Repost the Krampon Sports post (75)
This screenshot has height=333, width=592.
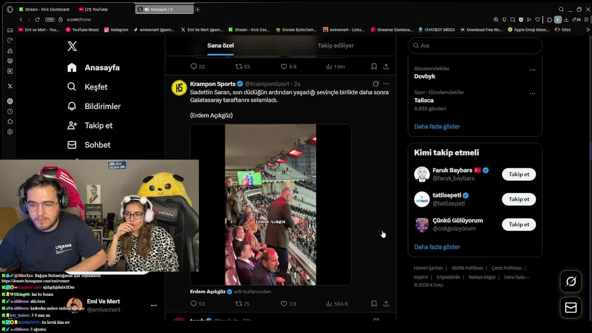(242, 304)
